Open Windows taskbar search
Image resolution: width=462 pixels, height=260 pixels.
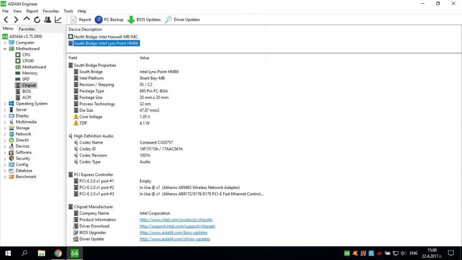pos(24,253)
